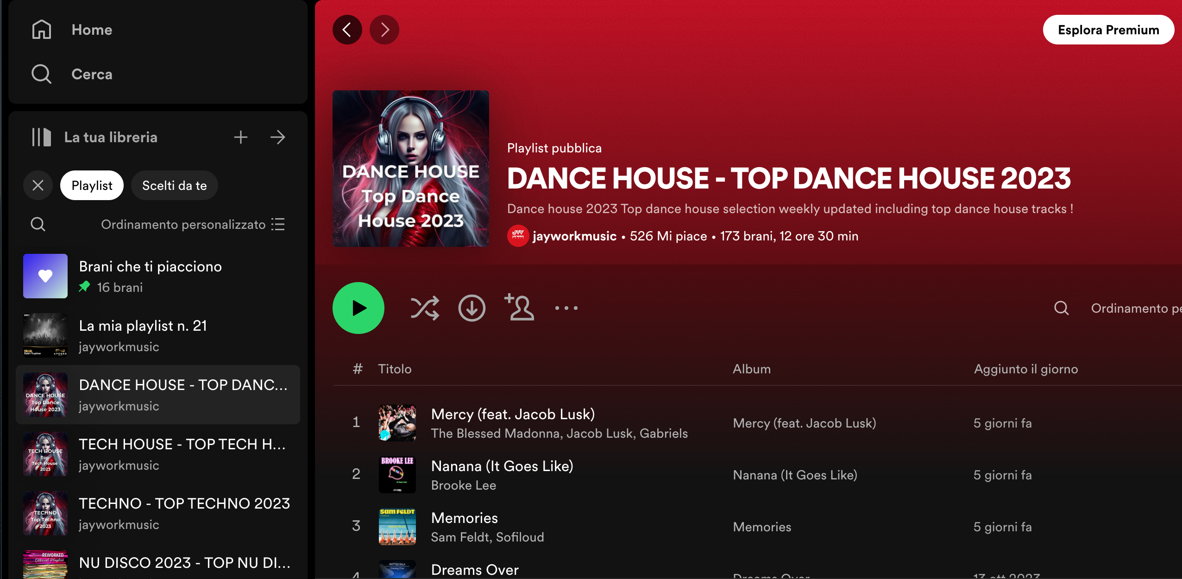
Task: Search within the playlist tracks
Action: click(1061, 308)
